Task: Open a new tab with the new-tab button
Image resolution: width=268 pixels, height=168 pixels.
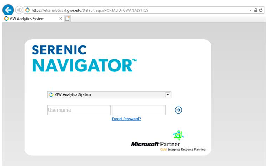Action: point(67,18)
